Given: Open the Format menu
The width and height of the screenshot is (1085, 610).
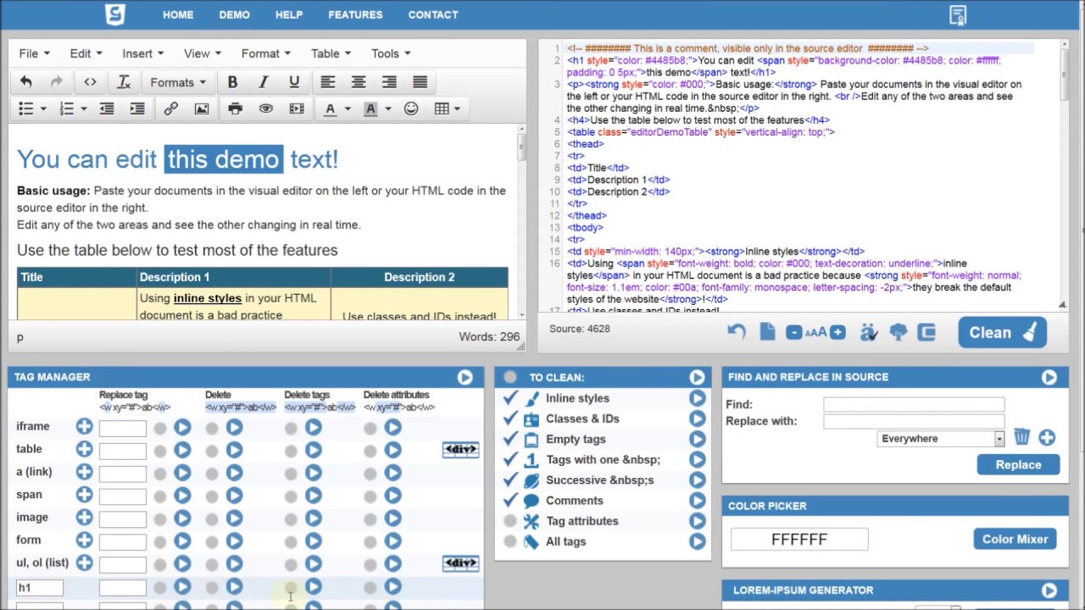Looking at the screenshot, I should point(266,53).
